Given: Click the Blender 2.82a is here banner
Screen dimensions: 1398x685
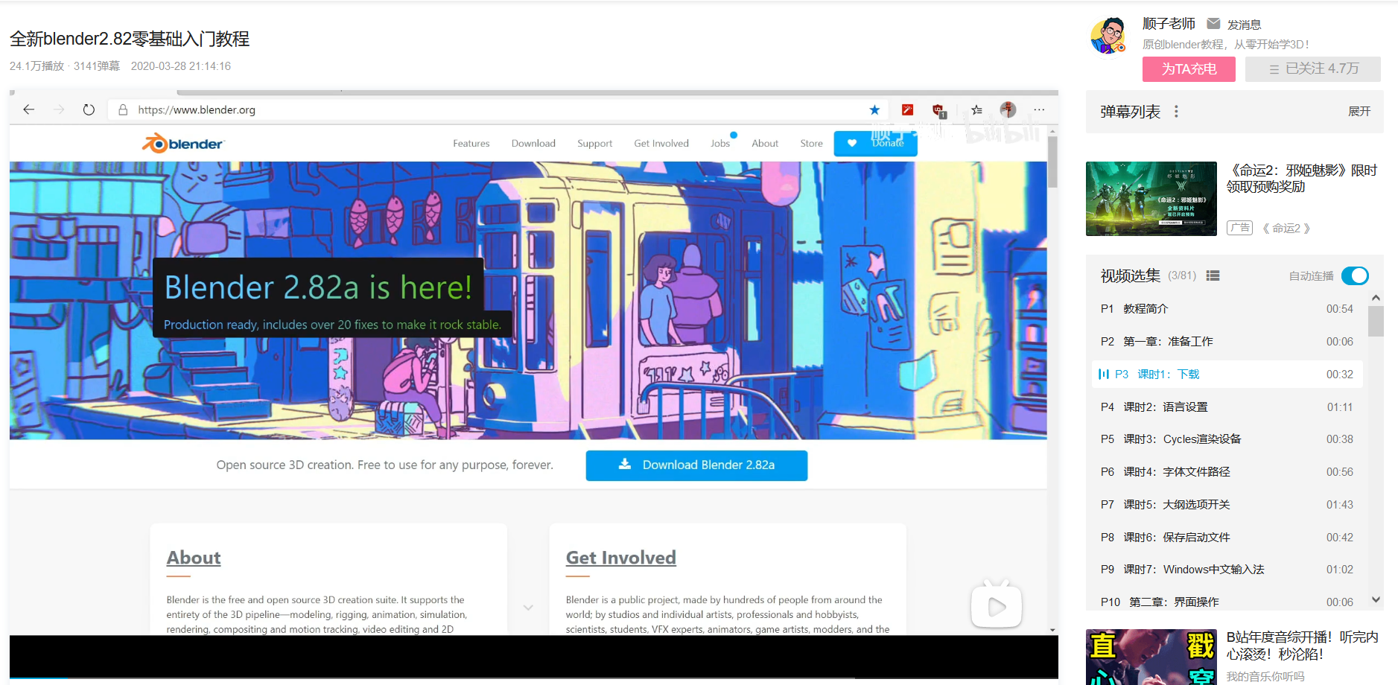Looking at the screenshot, I should [318, 287].
